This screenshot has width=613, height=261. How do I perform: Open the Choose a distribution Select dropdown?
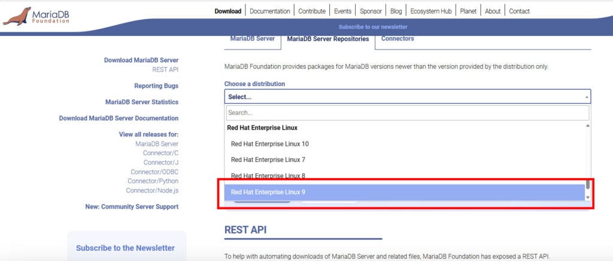click(407, 97)
